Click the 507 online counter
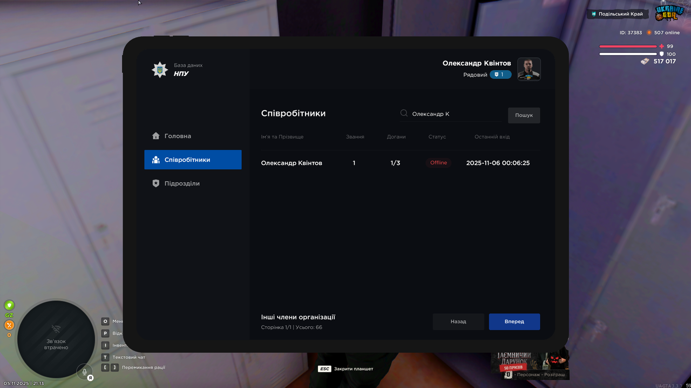This screenshot has height=388, width=691. point(663,33)
